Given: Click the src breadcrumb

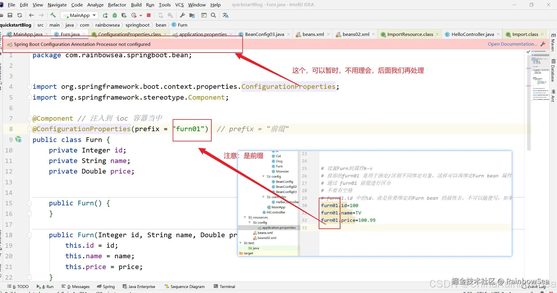Looking at the screenshot, I should click(40, 25).
